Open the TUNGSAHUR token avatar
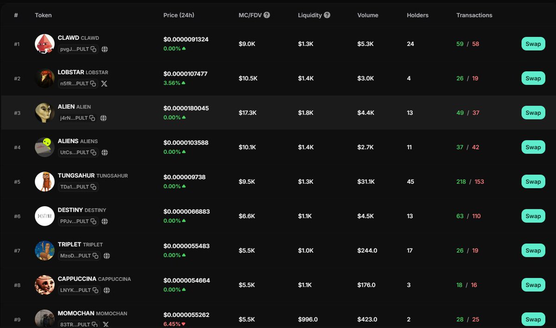The height and width of the screenshot is (328, 556). point(45,181)
